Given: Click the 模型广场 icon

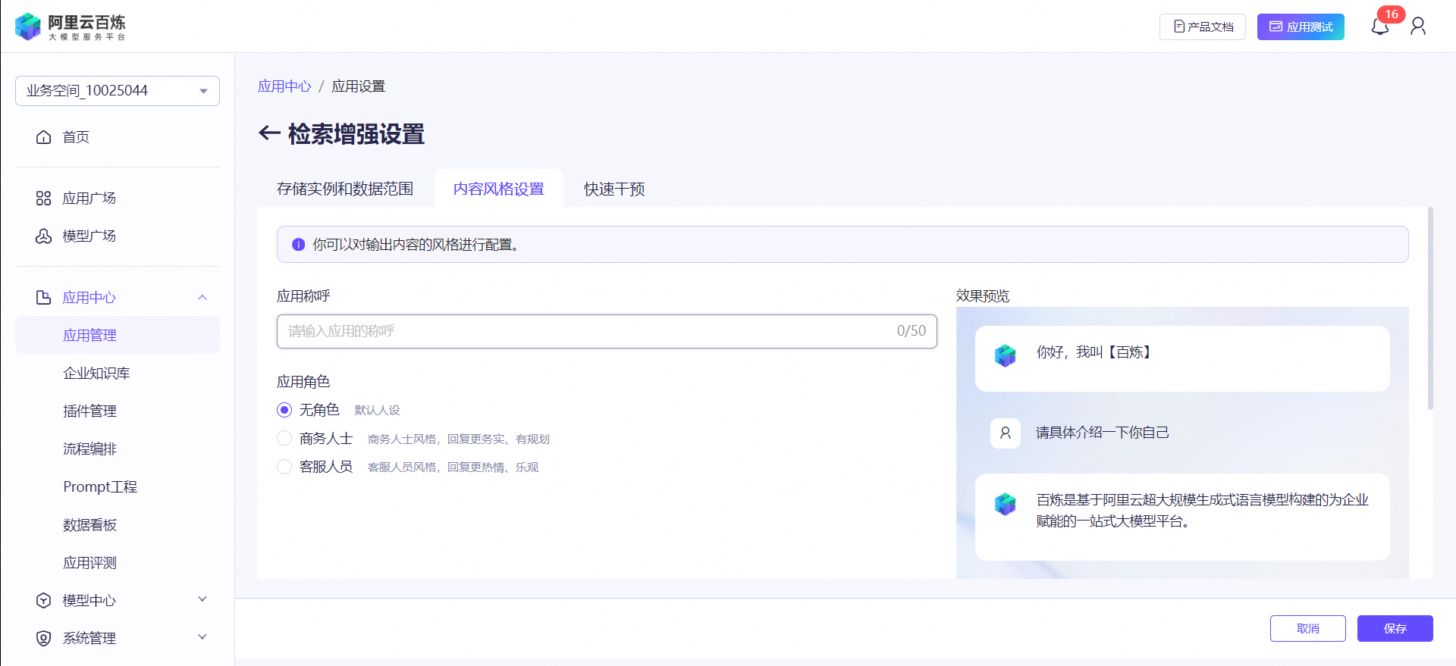Looking at the screenshot, I should pyautogui.click(x=44, y=236).
